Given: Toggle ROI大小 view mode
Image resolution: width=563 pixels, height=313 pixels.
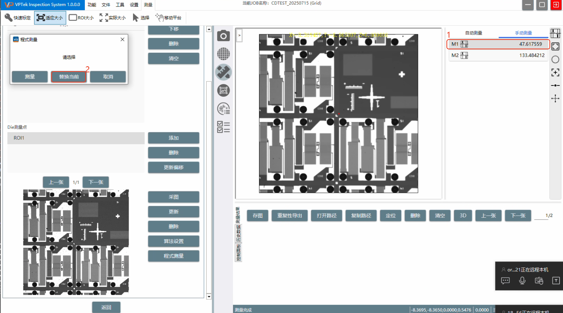Looking at the screenshot, I should pos(81,18).
